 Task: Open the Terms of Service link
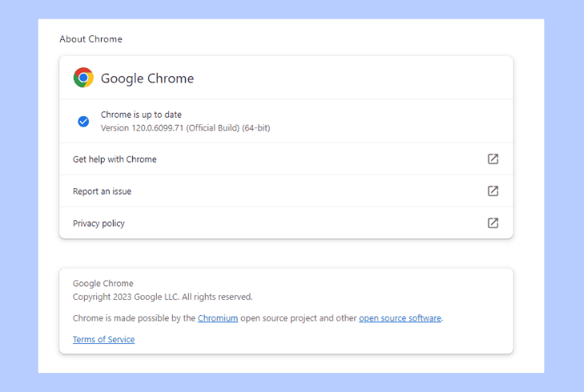[x=103, y=339]
